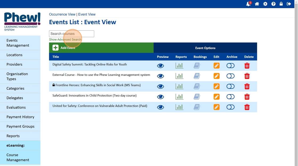Open Delegates in sidebar
Screen dimensions: 298x166
tap(20, 98)
